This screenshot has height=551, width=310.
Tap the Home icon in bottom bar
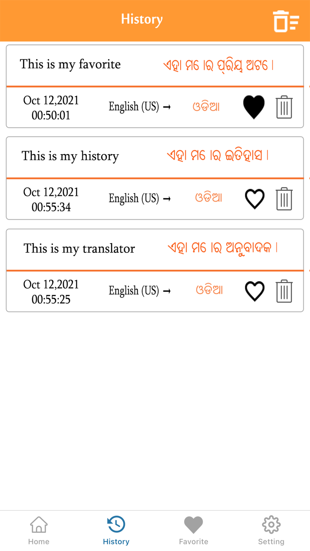tap(39, 524)
